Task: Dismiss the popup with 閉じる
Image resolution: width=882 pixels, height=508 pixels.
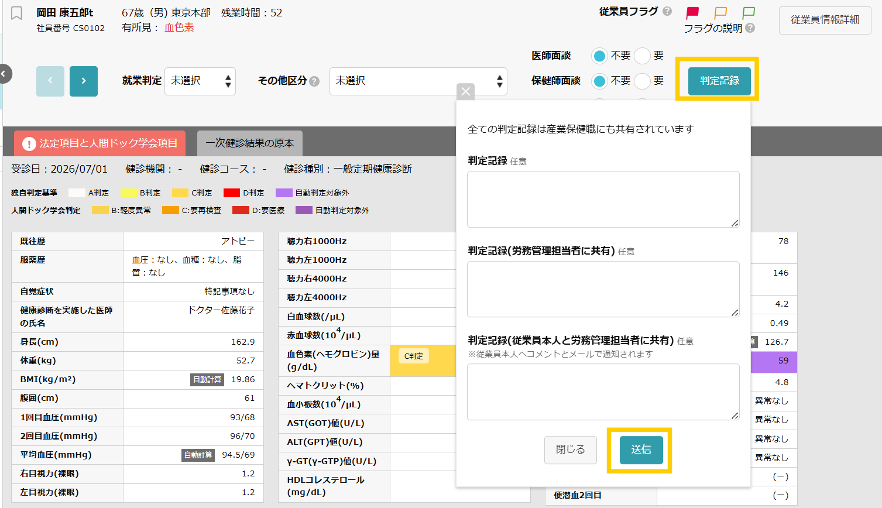Action: coord(571,449)
